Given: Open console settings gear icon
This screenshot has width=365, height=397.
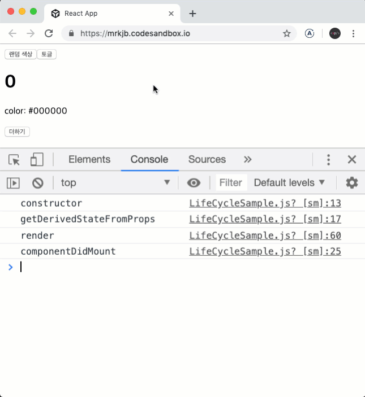Looking at the screenshot, I should pos(352,182).
